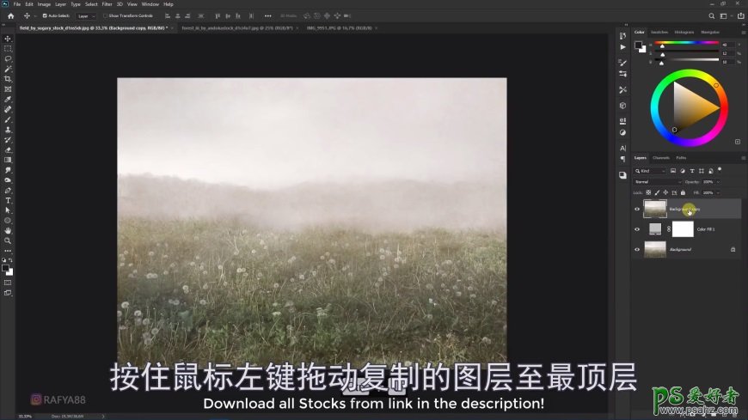Hide the Background layer
This screenshot has height=420, width=748.
[637, 249]
